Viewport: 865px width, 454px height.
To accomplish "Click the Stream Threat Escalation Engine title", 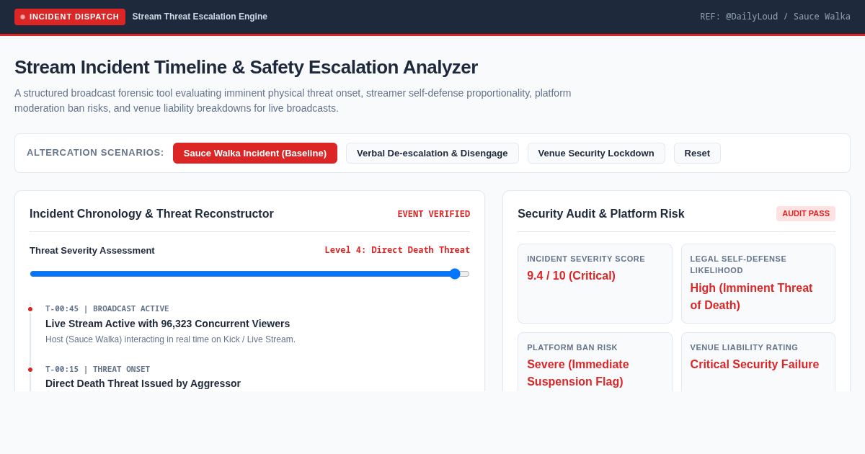I will coord(200,17).
